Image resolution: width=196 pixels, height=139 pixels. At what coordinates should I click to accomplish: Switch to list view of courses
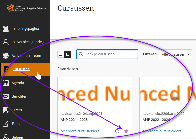coord(61,54)
